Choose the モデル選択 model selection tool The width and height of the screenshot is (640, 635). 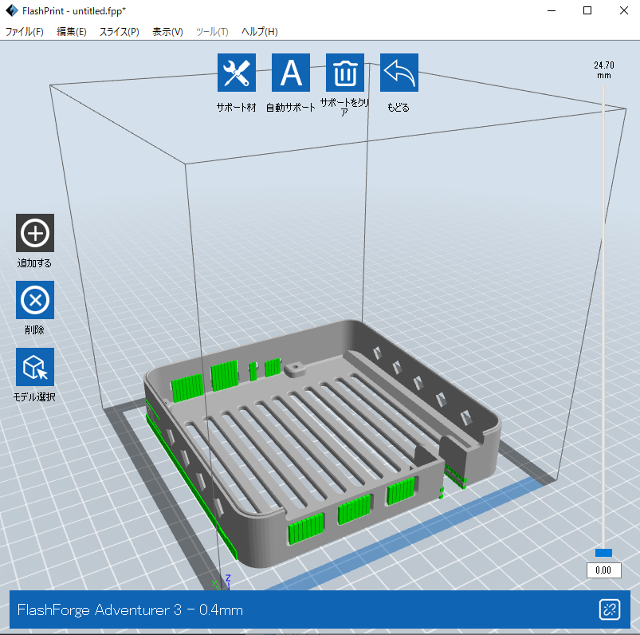tap(35, 367)
